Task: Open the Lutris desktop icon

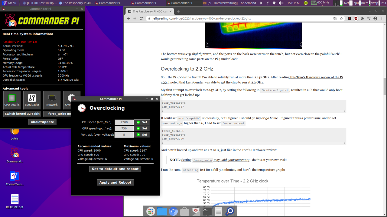Action: pyautogui.click(x=15, y=134)
